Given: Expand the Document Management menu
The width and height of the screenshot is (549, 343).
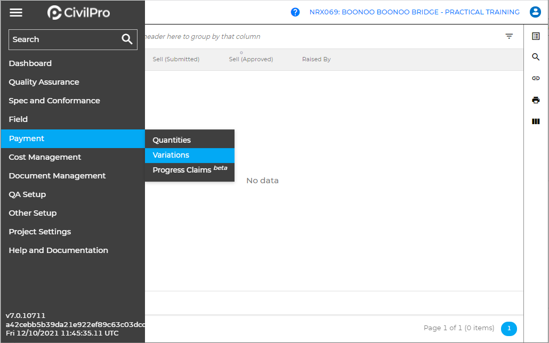Looking at the screenshot, I should (58, 176).
